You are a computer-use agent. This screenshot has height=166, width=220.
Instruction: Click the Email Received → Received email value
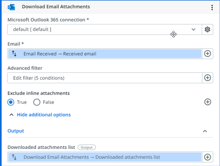[105, 54]
